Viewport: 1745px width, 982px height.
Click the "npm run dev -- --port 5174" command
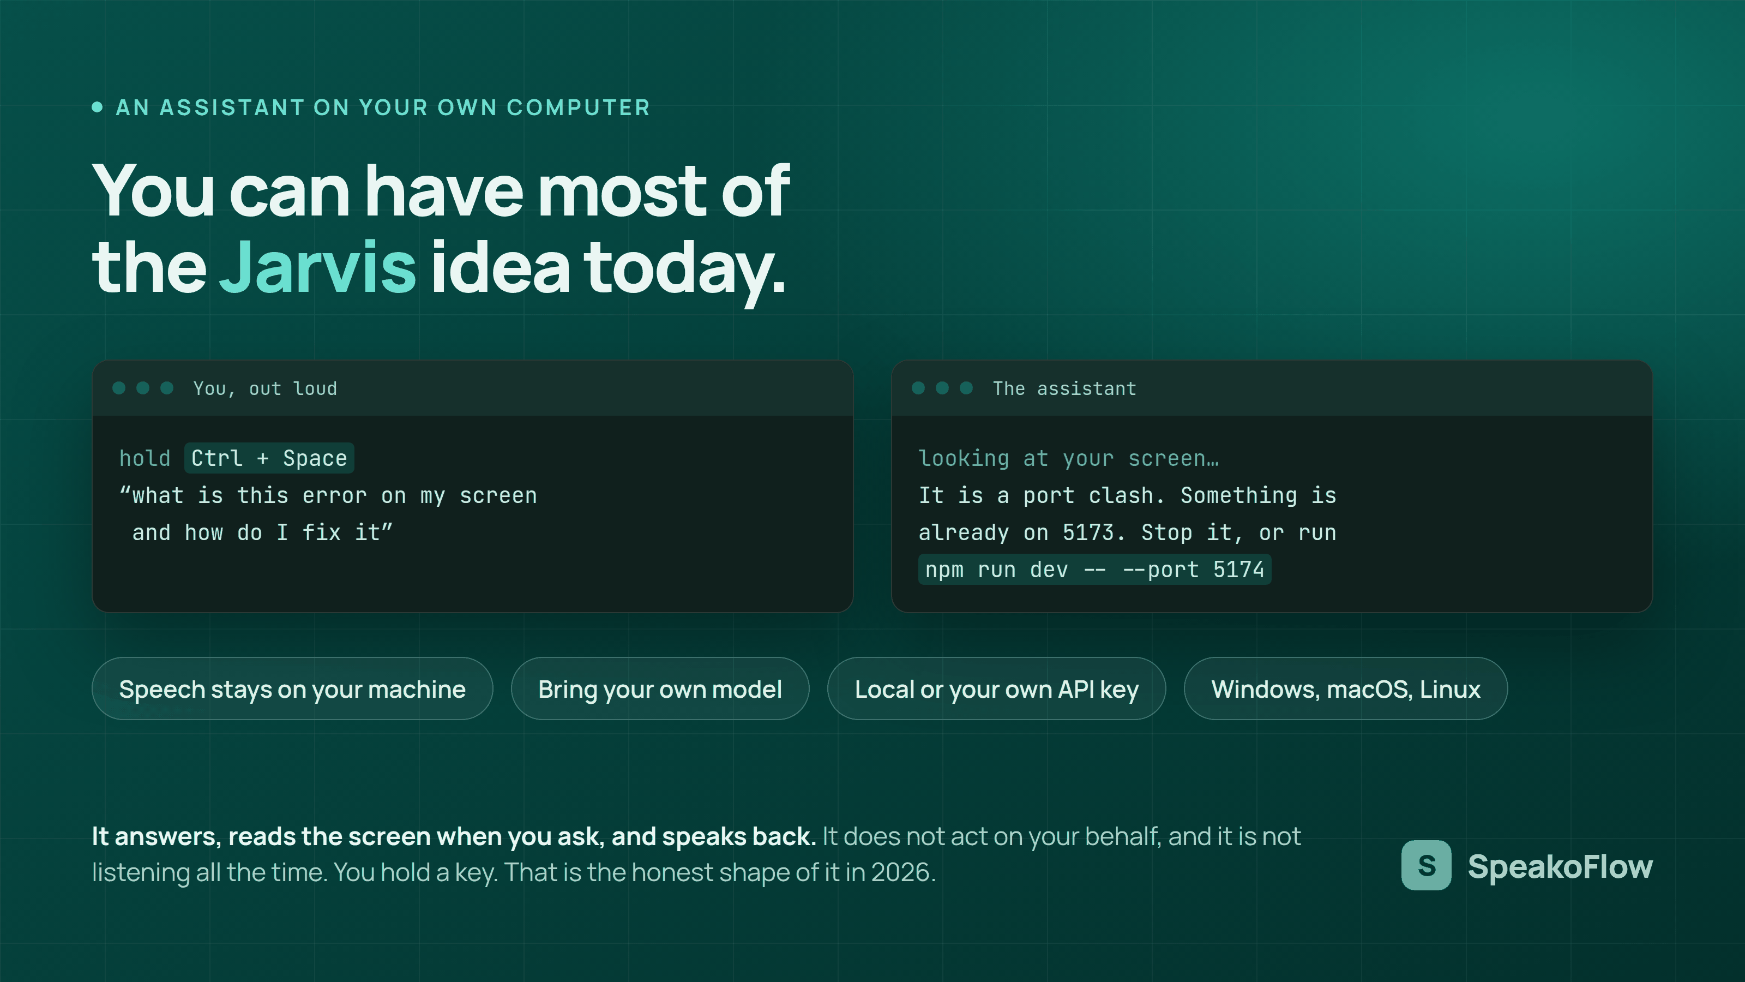(1094, 569)
